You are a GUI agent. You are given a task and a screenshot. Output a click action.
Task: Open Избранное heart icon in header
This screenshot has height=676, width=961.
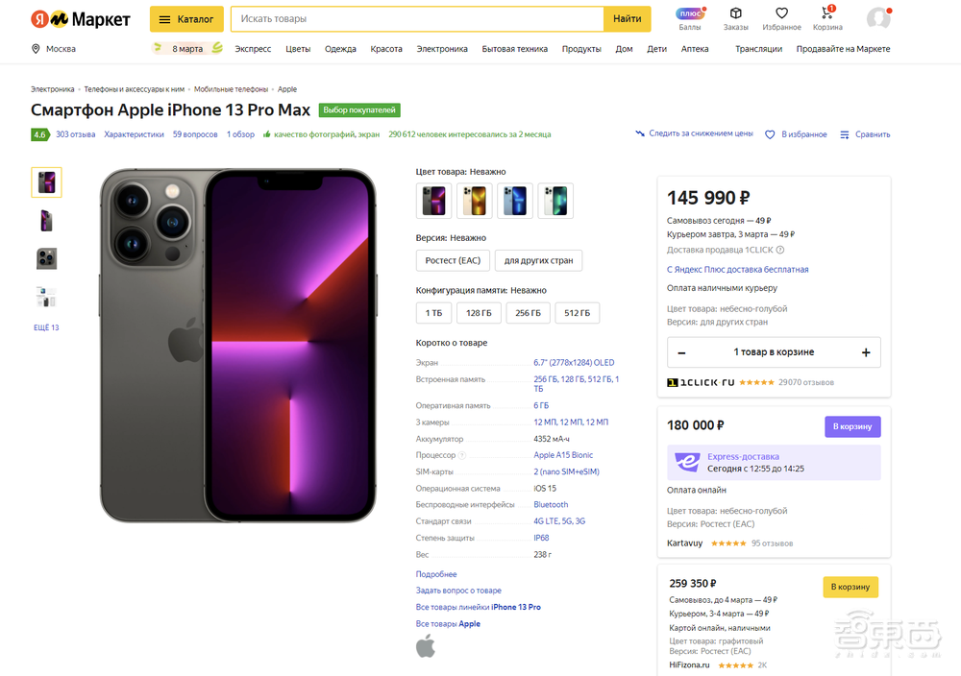pyautogui.click(x=781, y=13)
